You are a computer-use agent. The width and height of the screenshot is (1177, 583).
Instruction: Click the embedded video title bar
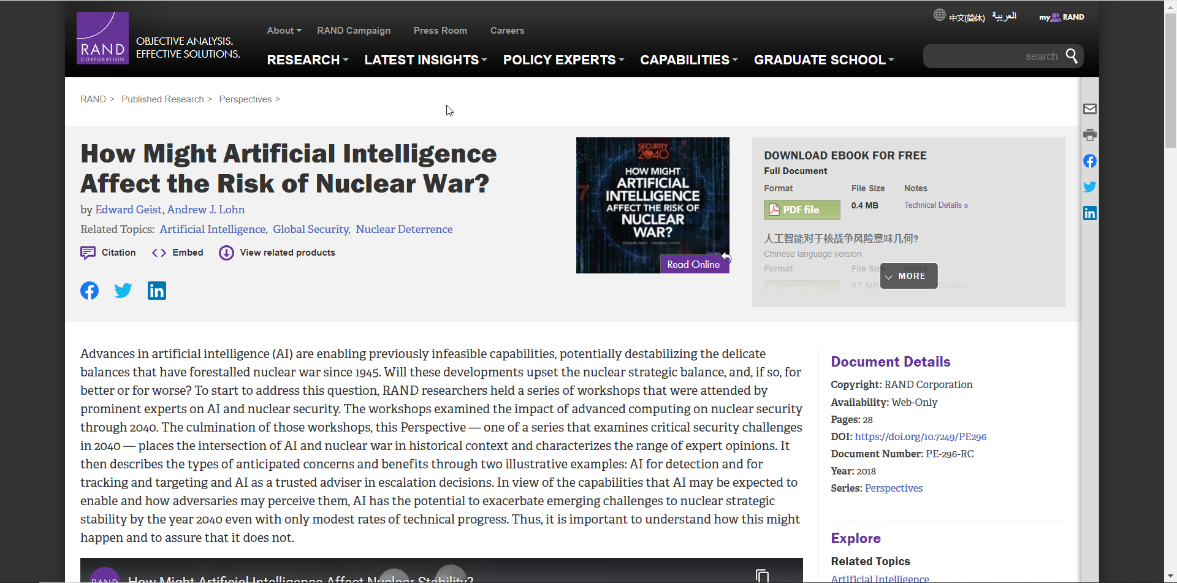441,571
